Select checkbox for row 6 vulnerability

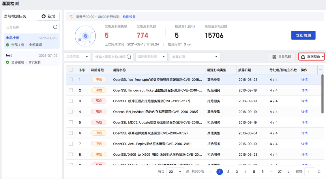(71, 133)
